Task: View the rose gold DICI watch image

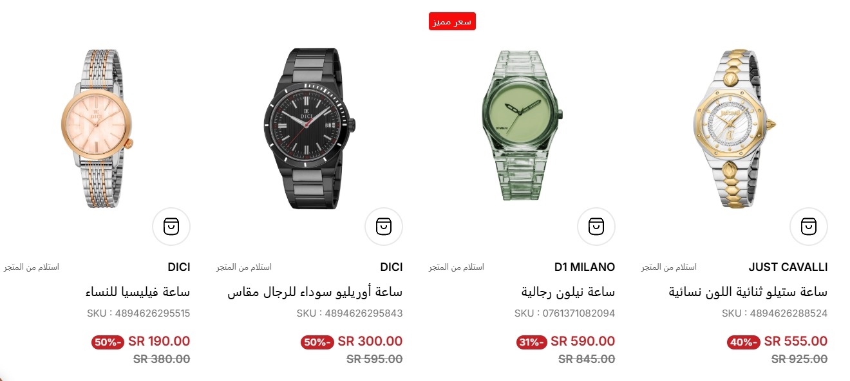Action: (99, 128)
